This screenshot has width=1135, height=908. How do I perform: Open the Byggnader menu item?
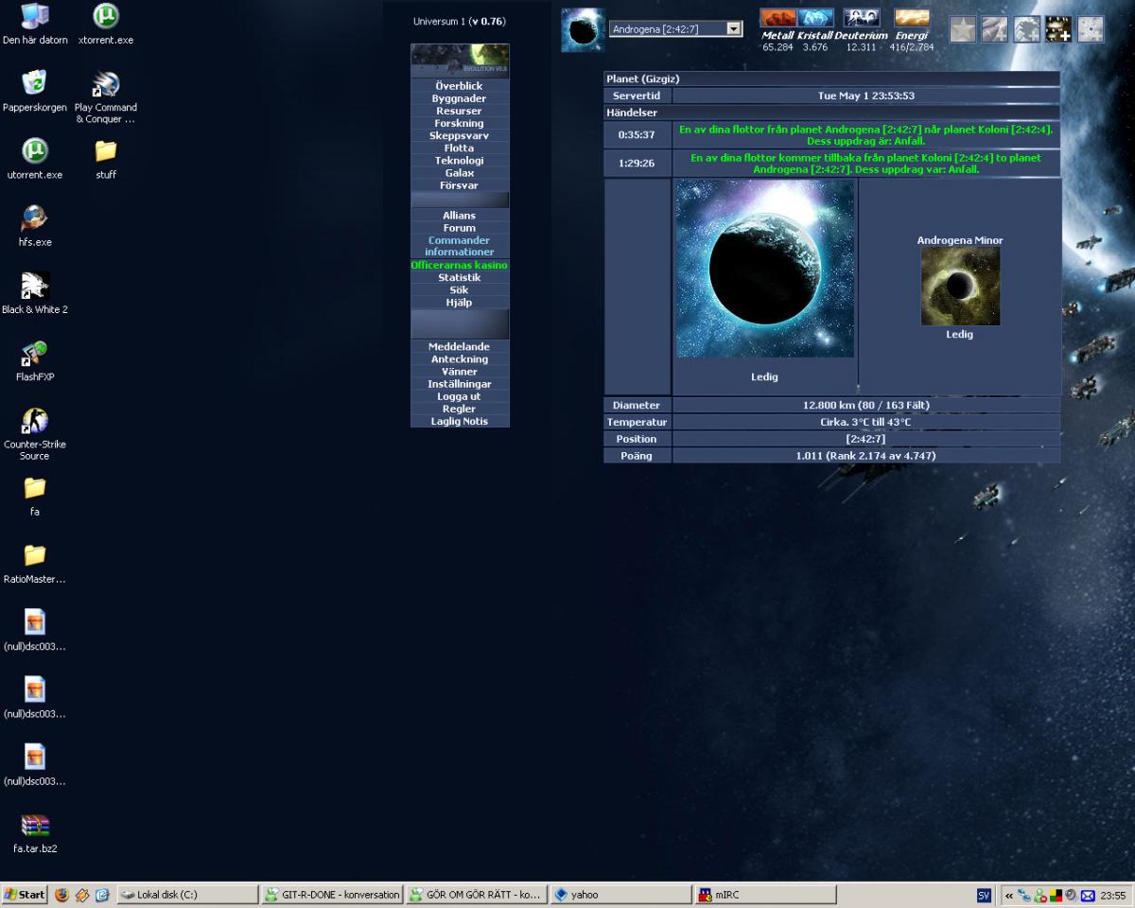(459, 98)
